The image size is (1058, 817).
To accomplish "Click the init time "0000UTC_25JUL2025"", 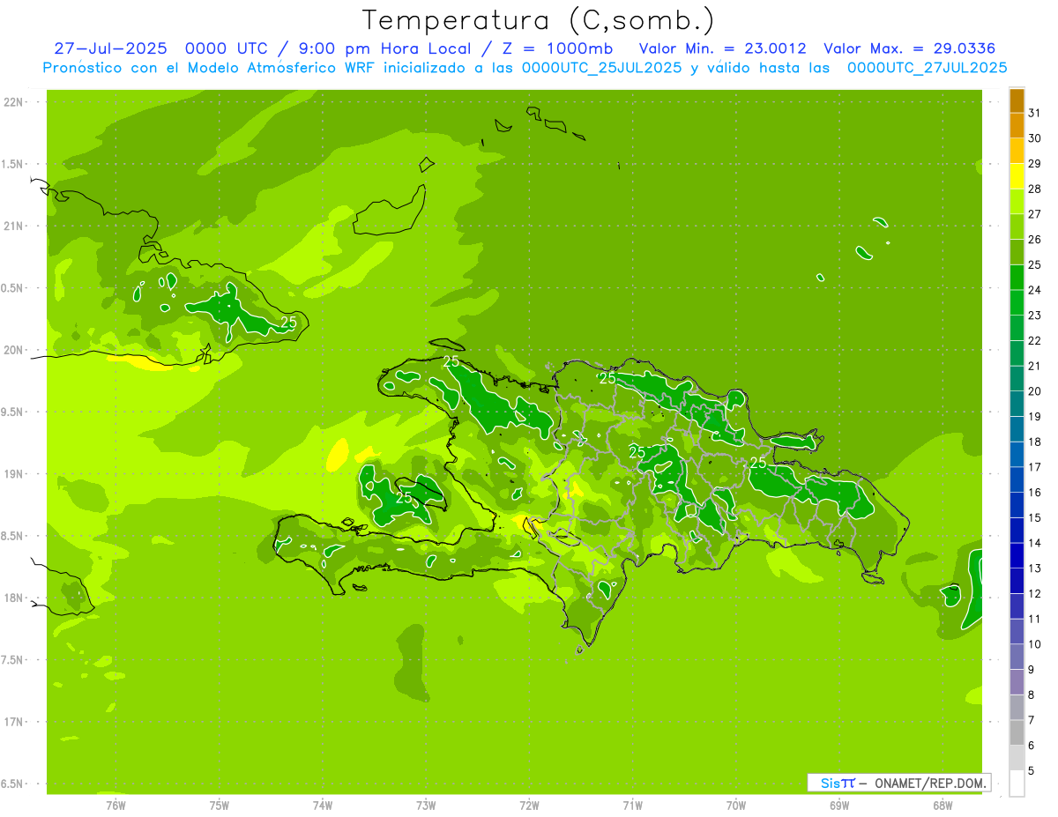I will click(602, 68).
